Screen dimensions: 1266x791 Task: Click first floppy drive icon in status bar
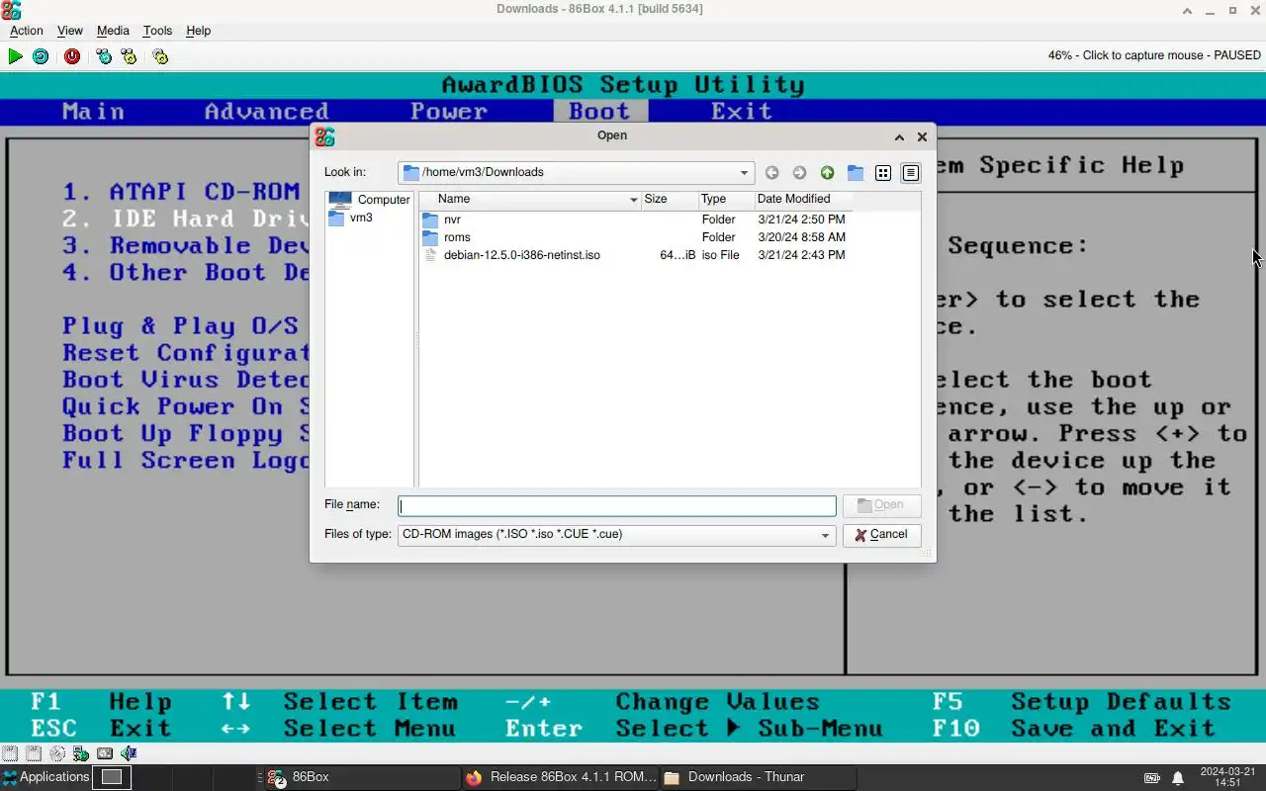point(10,753)
